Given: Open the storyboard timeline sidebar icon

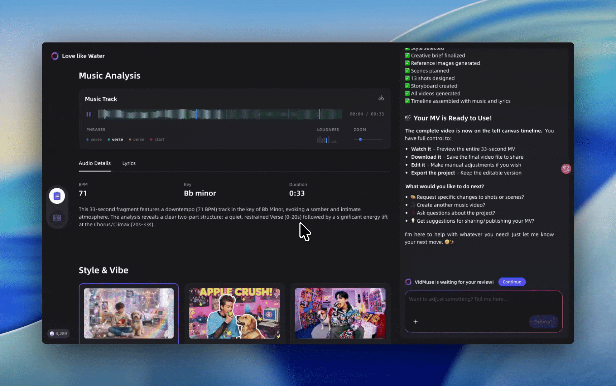Looking at the screenshot, I should [57, 218].
